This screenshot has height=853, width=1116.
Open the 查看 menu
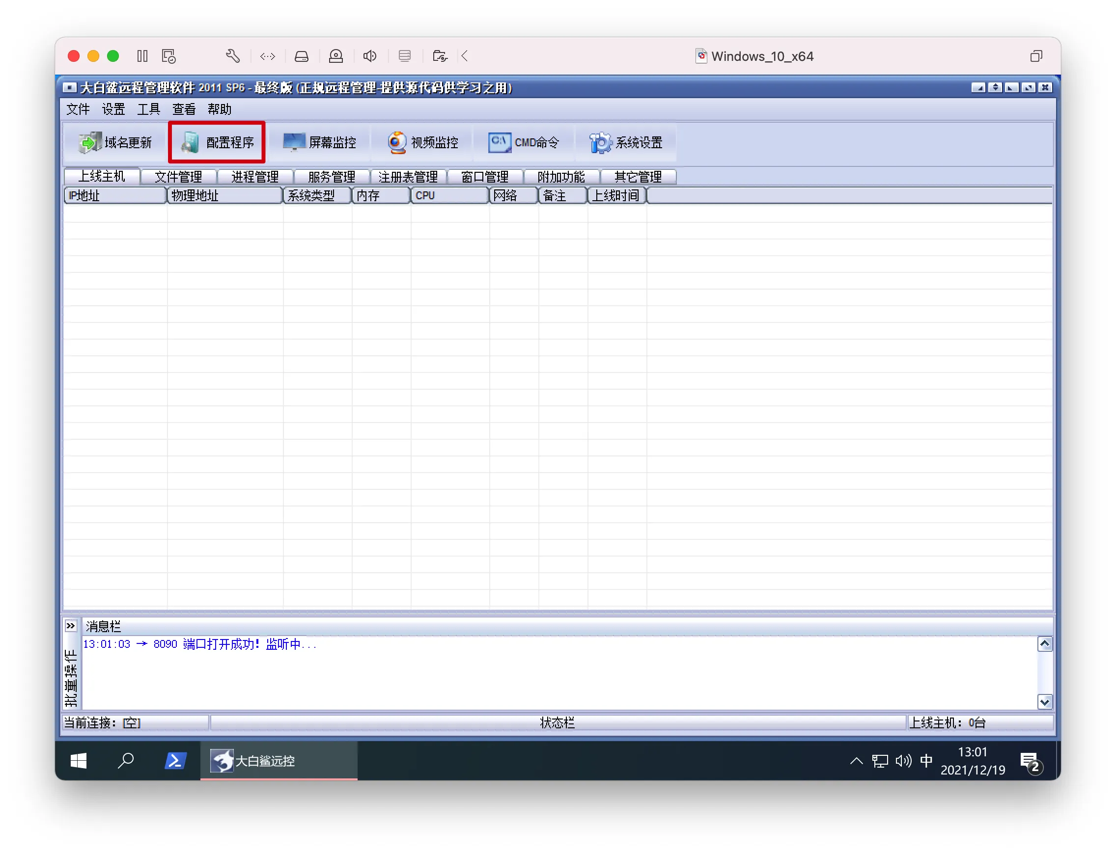click(184, 109)
